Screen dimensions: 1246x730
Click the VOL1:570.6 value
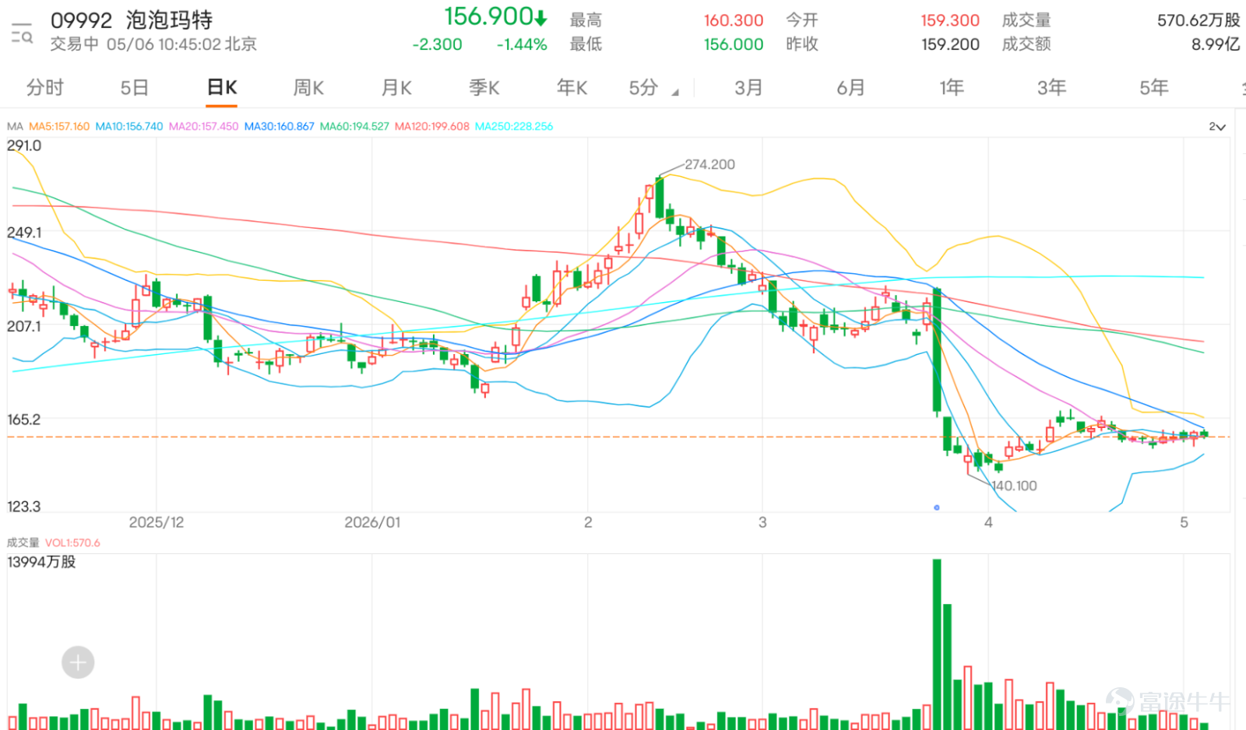click(72, 542)
